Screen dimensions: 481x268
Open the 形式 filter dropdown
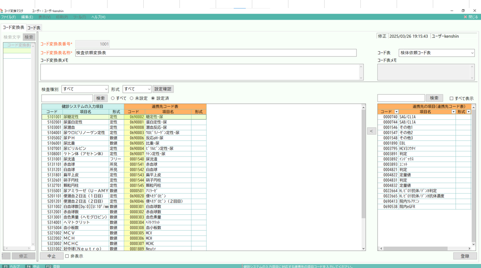pos(137,89)
